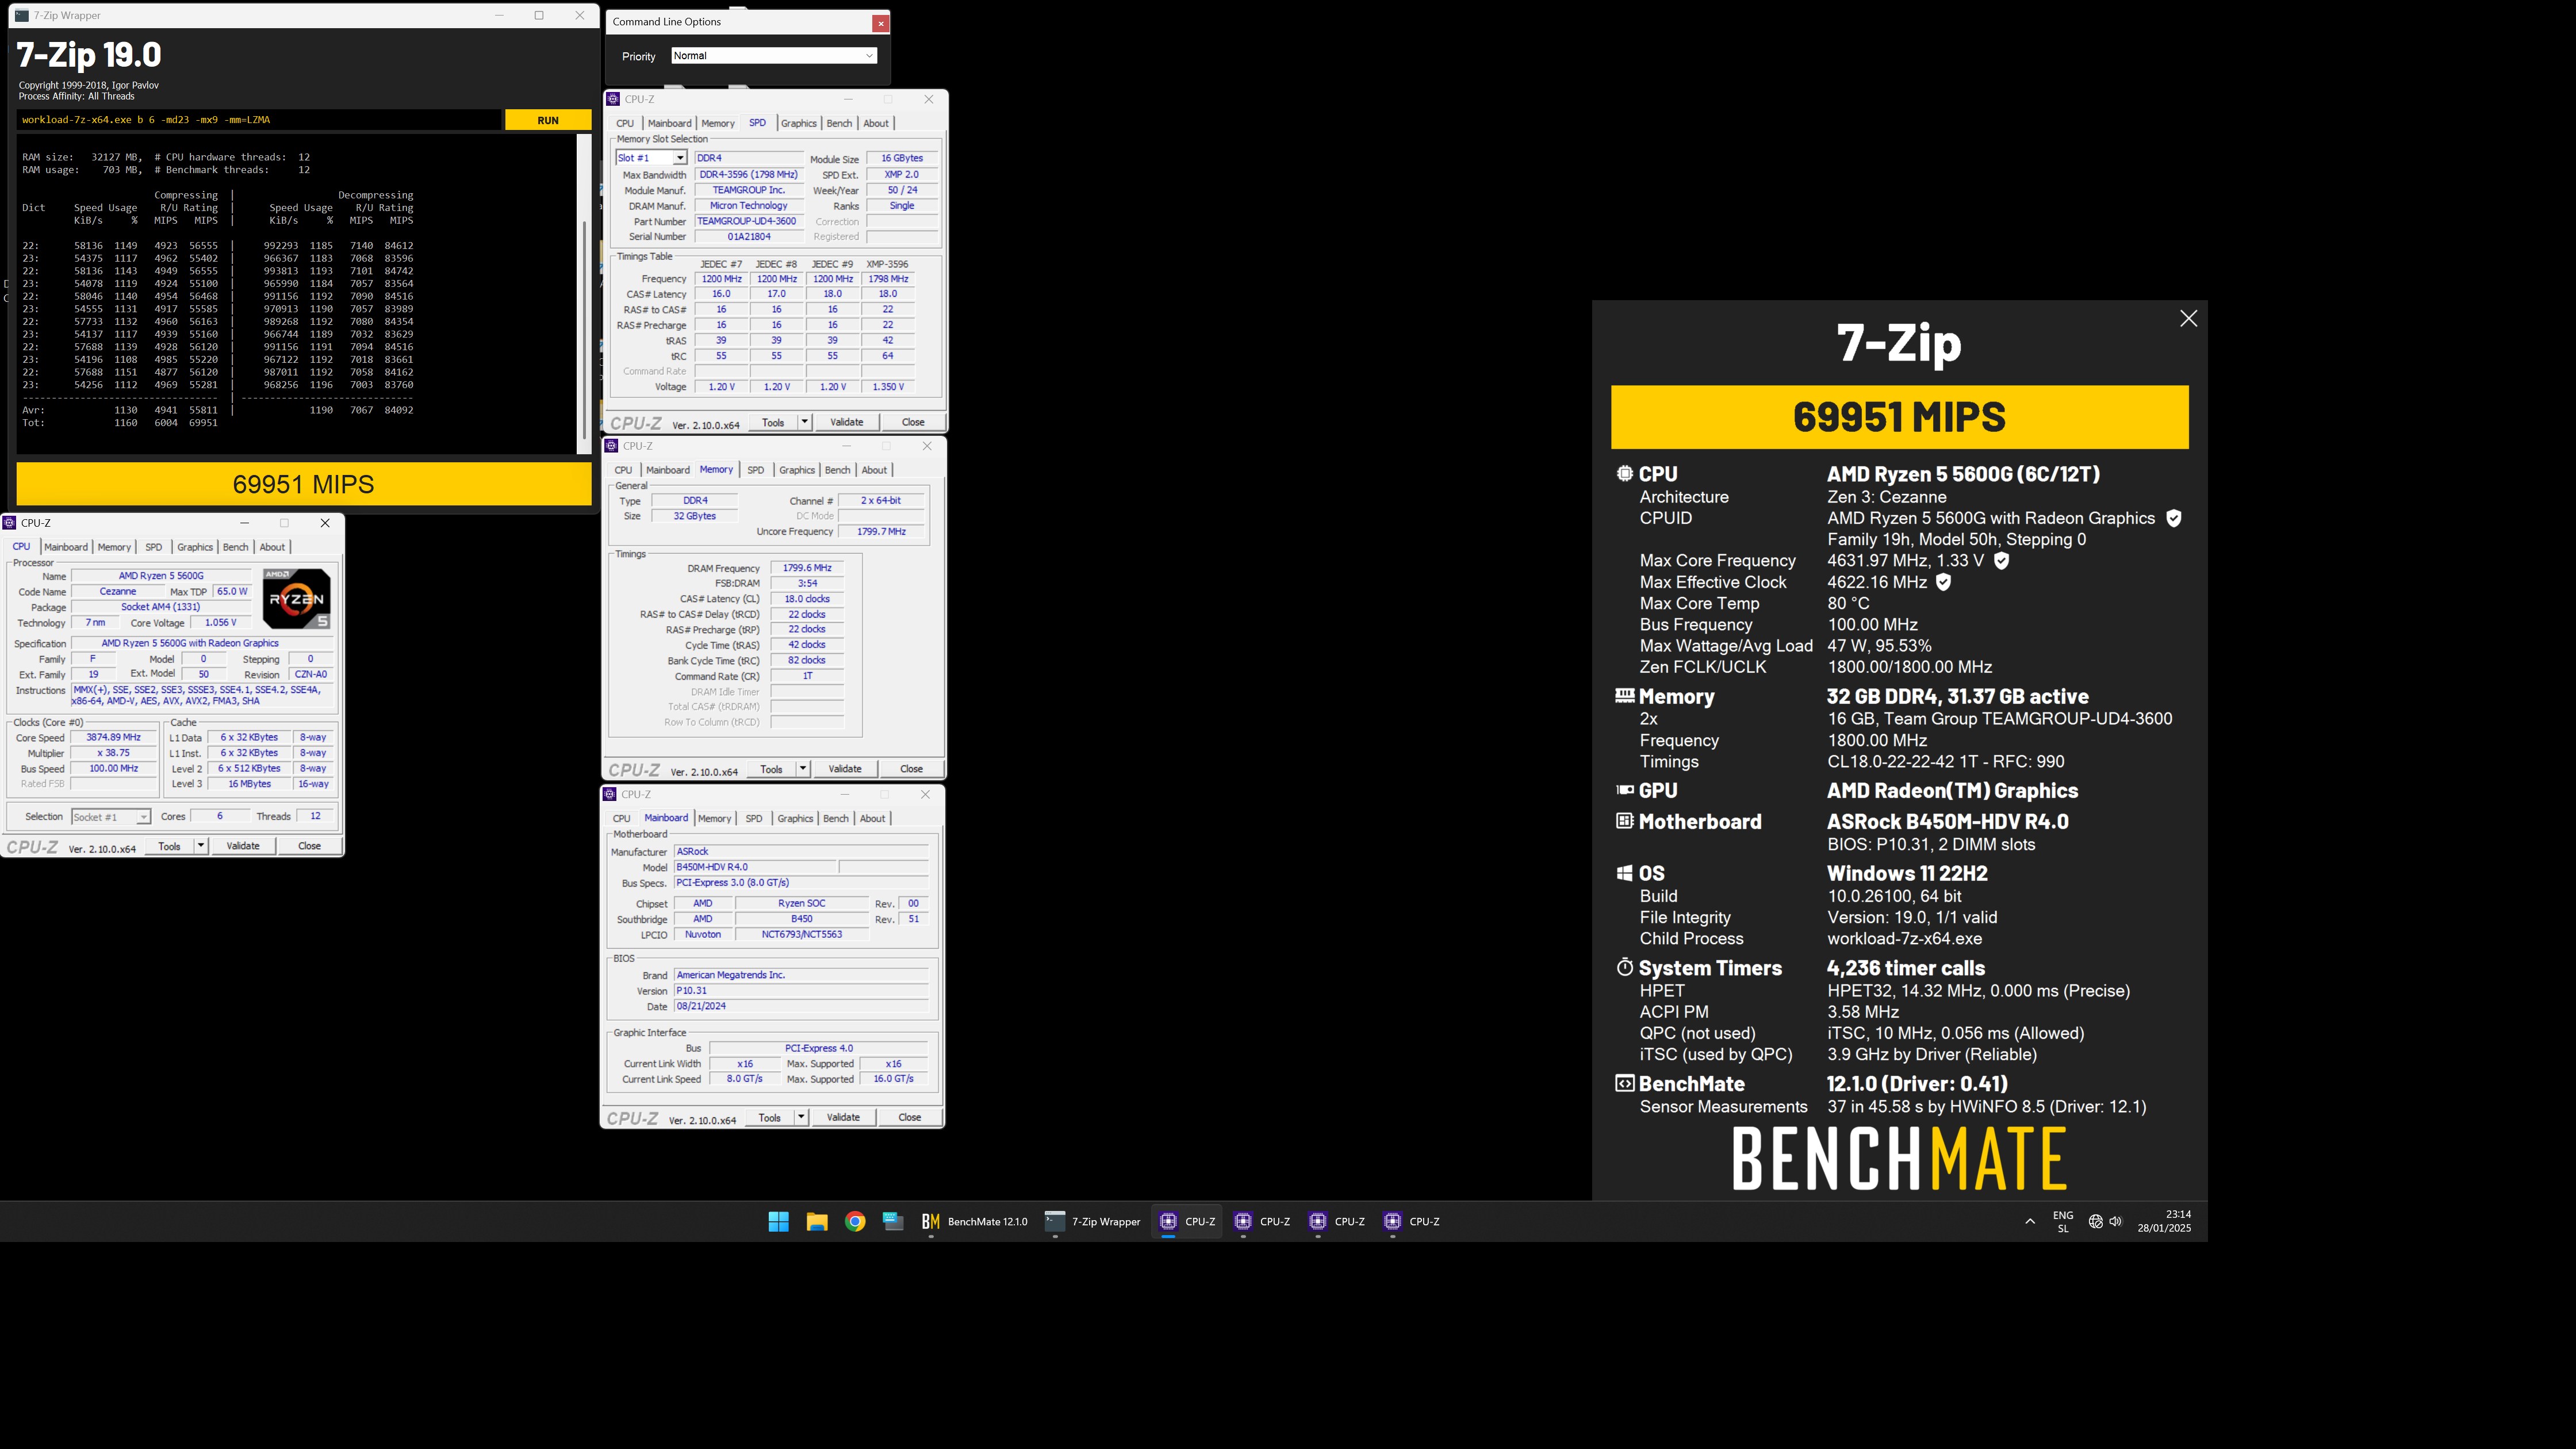The width and height of the screenshot is (2576, 1449).
Task: Click the Ryzen 5 logo in CPU-Z
Action: (x=297, y=598)
